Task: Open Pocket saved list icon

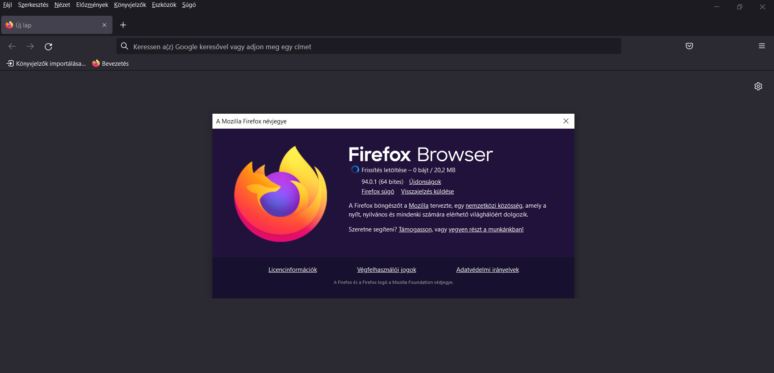Action: (x=689, y=46)
